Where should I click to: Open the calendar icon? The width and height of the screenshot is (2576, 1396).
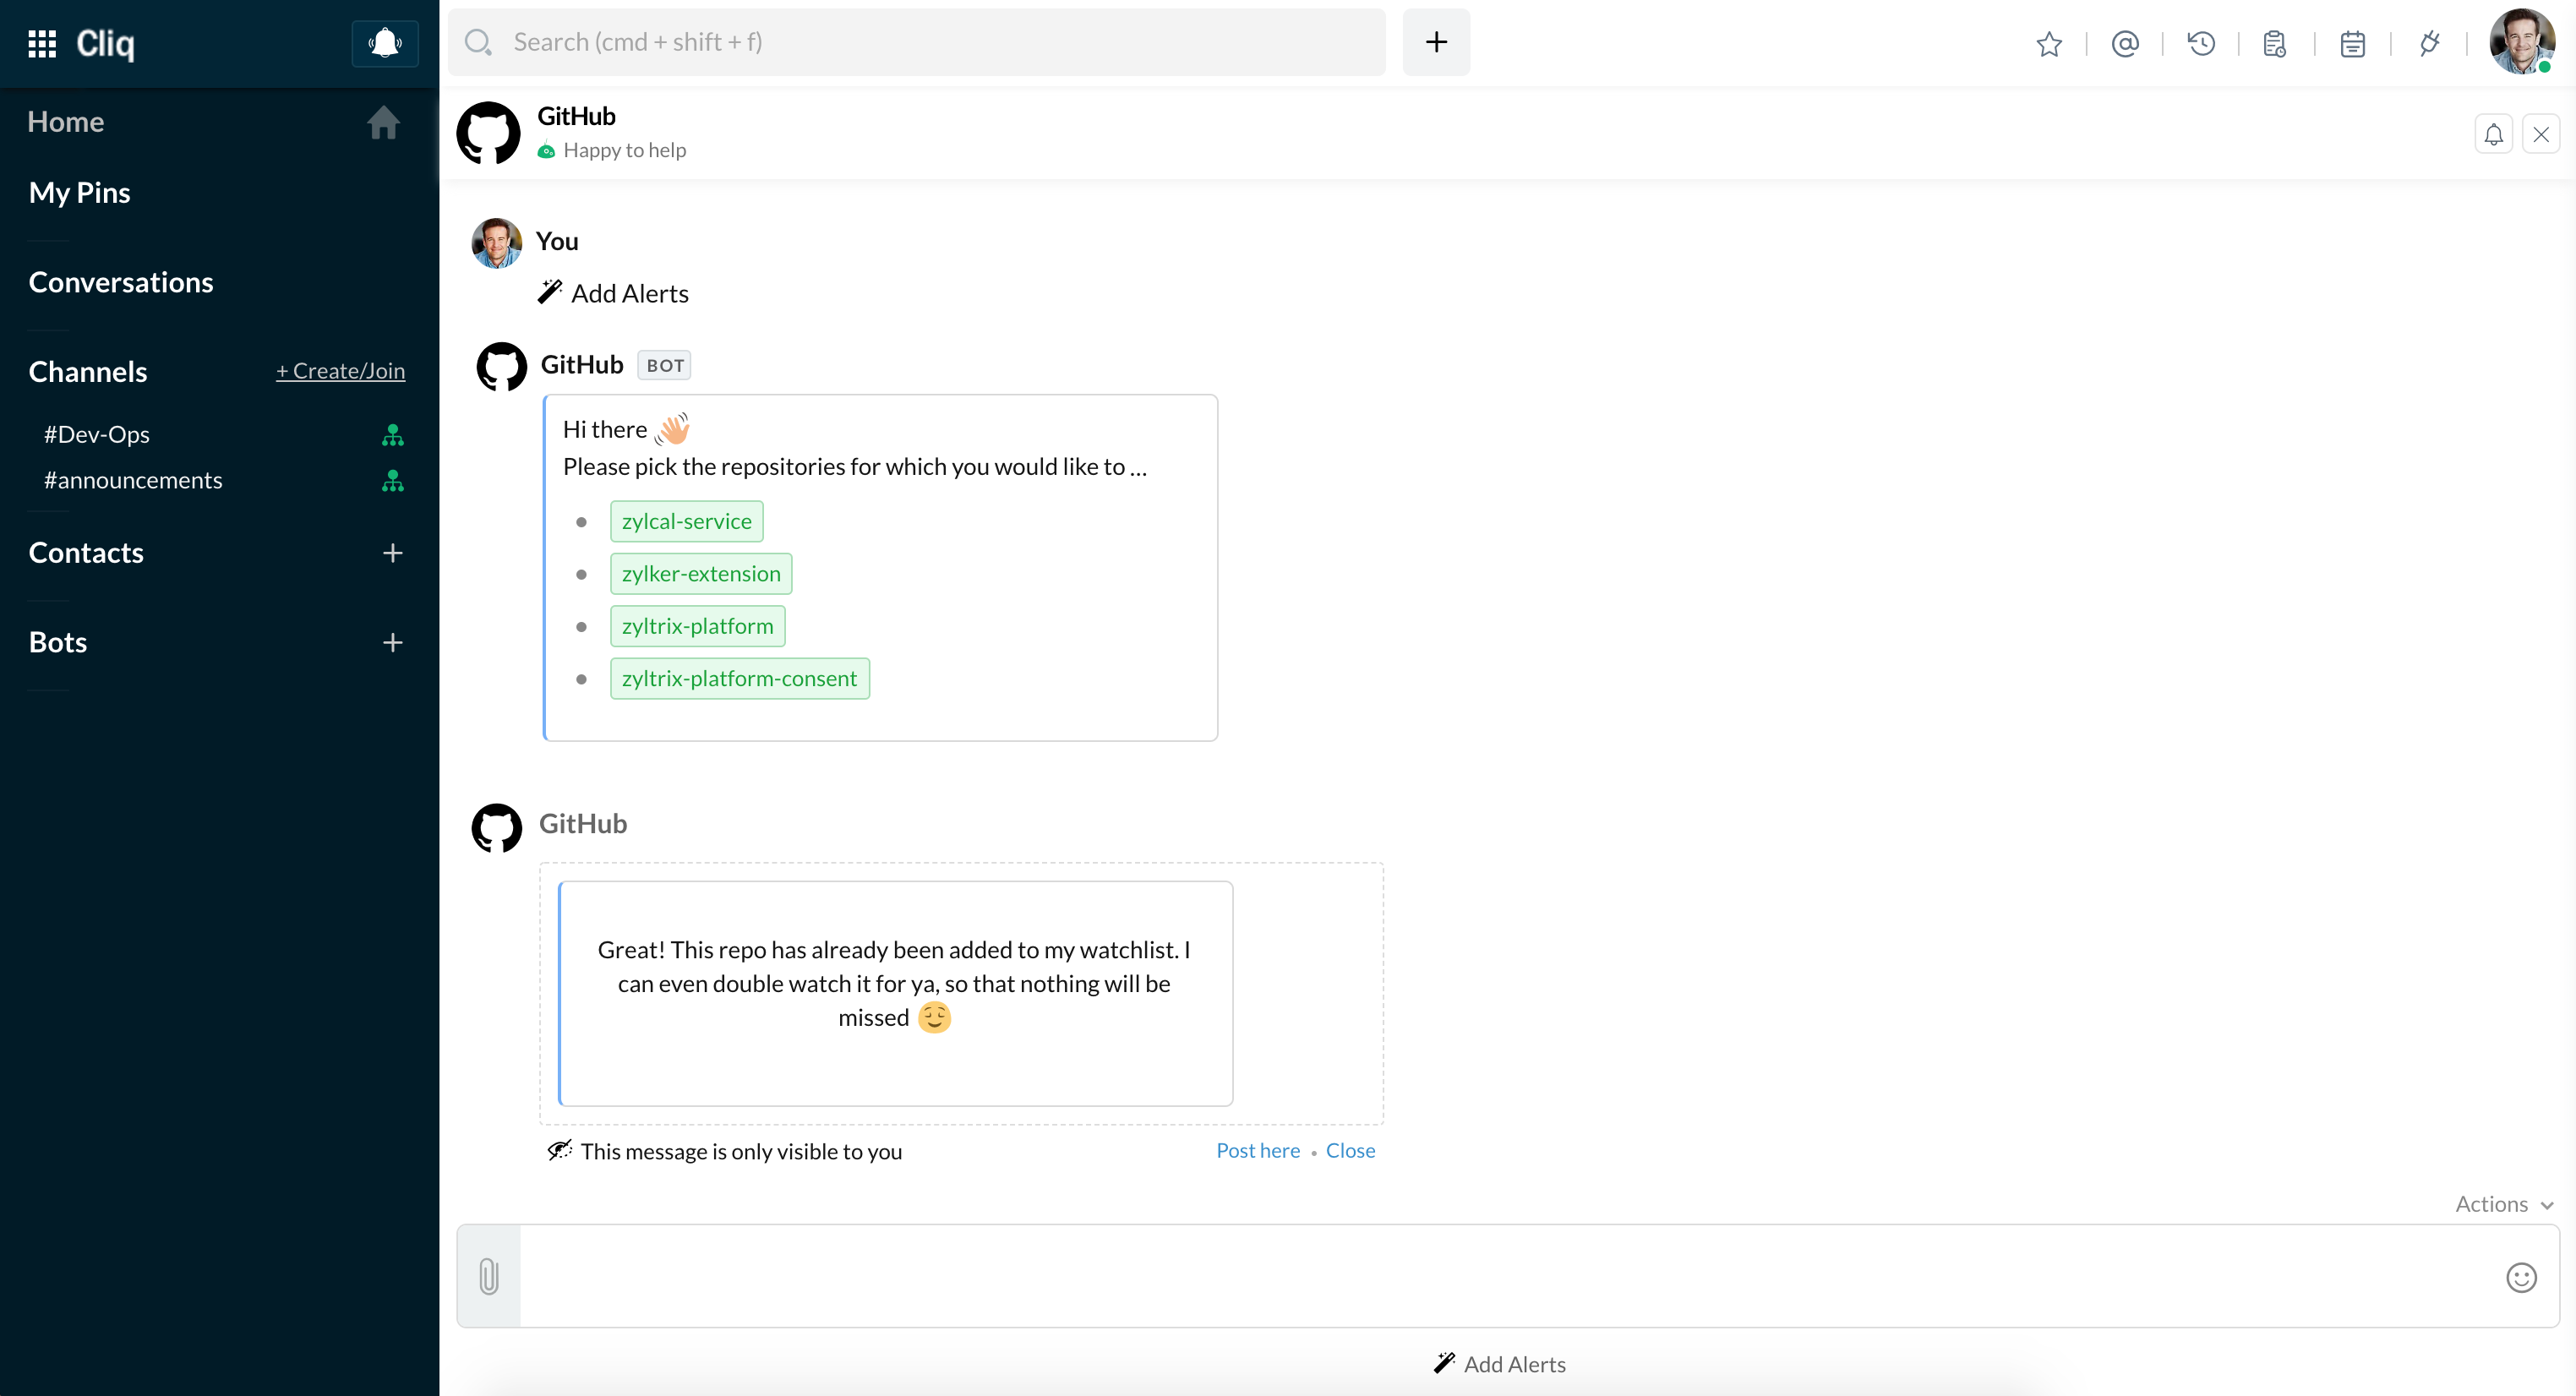click(x=2352, y=44)
